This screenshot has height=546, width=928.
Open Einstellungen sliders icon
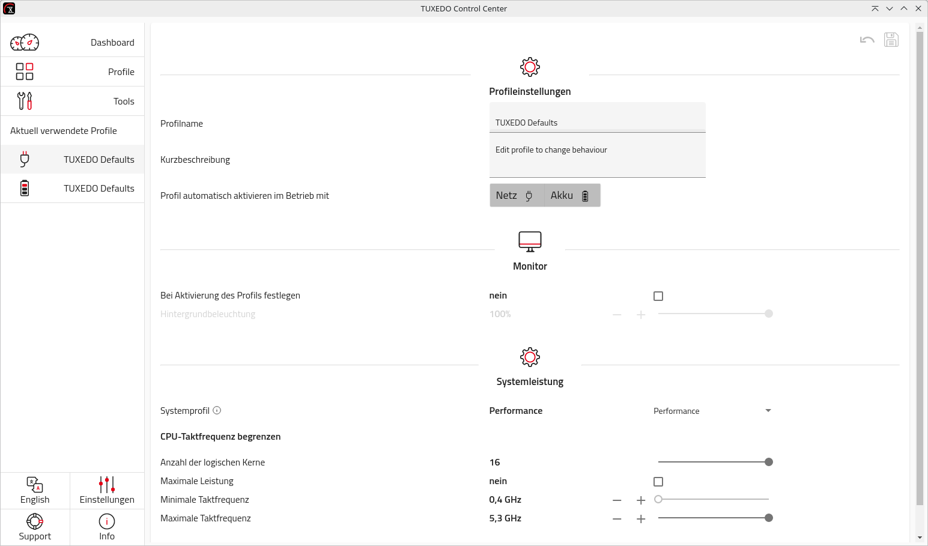pos(107,485)
